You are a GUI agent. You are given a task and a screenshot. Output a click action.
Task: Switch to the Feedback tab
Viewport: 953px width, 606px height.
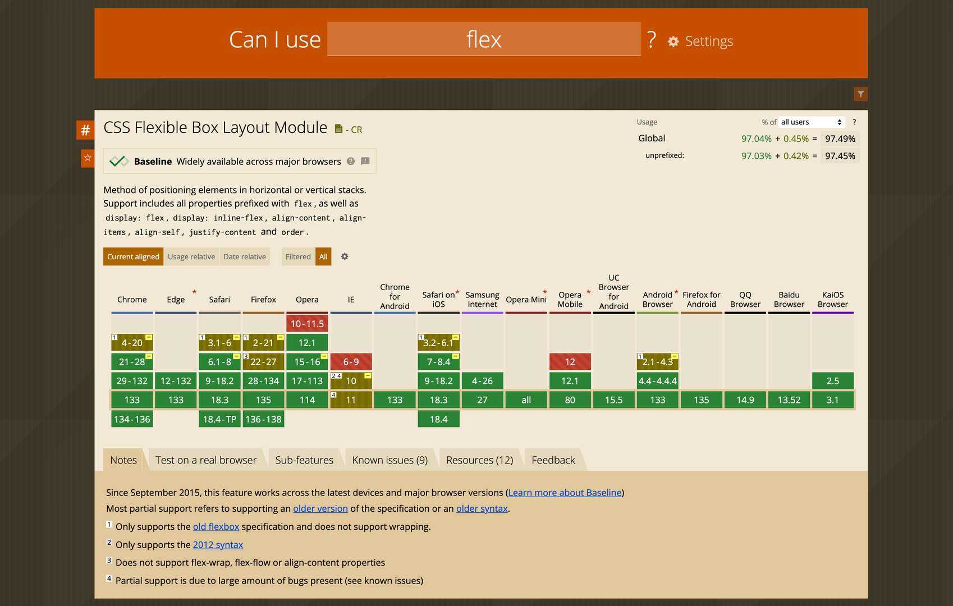(553, 460)
